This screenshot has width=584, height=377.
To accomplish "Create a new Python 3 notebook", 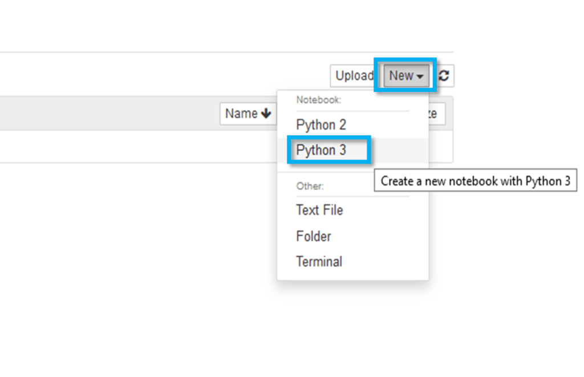I will point(352,150).
